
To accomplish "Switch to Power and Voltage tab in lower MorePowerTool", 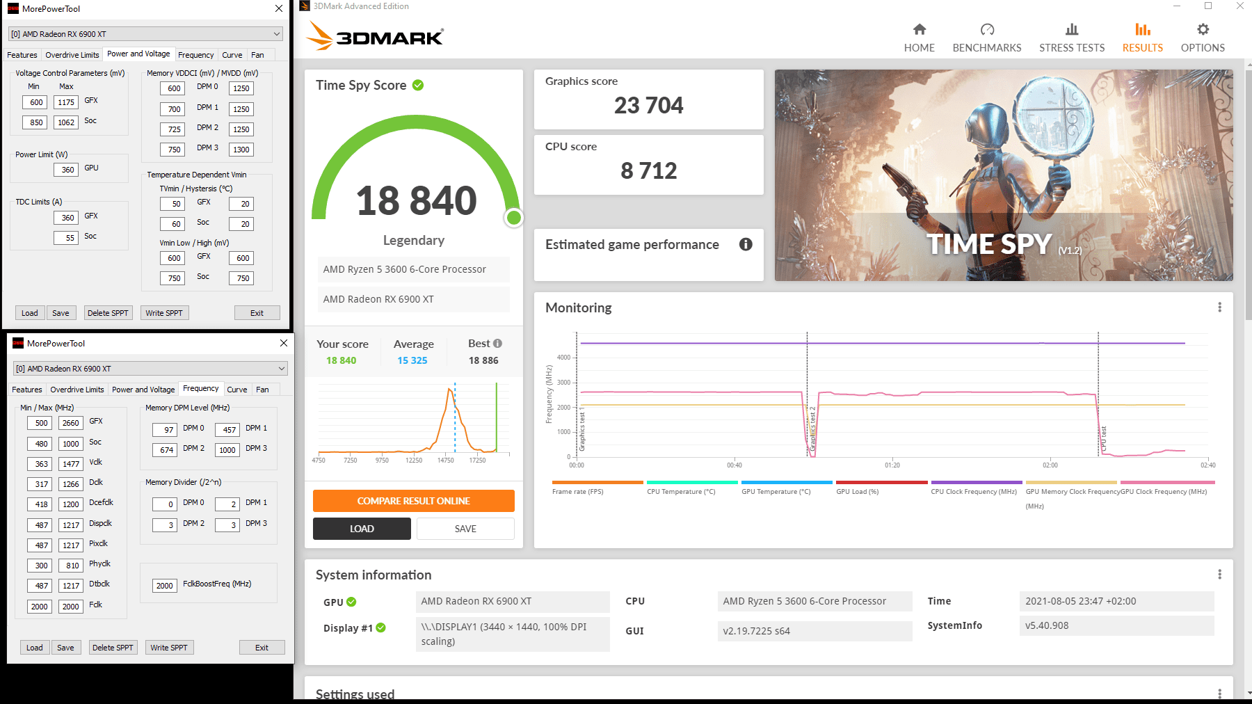I will 143,390.
